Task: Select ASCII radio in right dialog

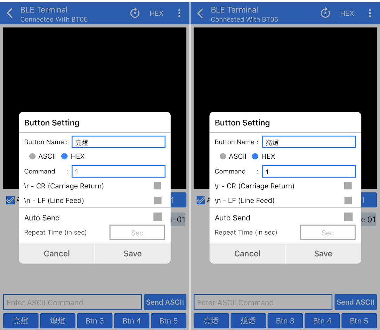Action: coord(223,156)
